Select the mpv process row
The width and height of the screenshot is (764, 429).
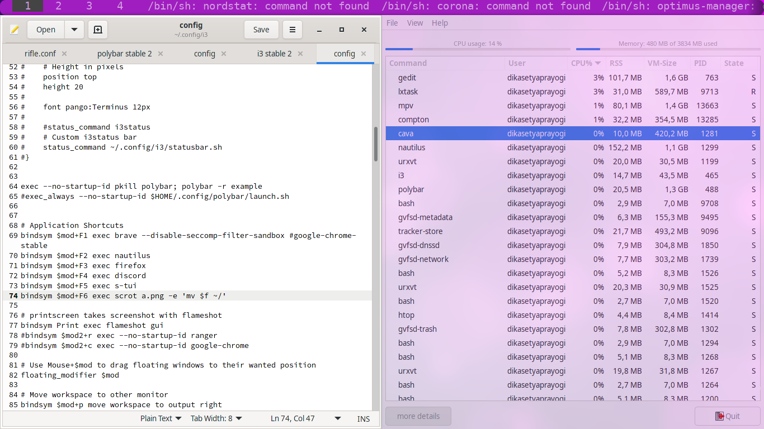pos(573,106)
